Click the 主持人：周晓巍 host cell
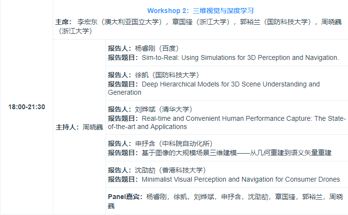 coord(79,127)
